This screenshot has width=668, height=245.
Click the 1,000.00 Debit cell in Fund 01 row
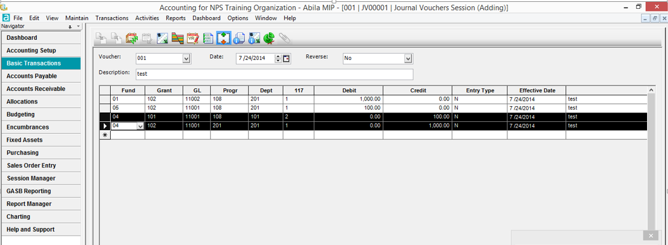coord(349,99)
